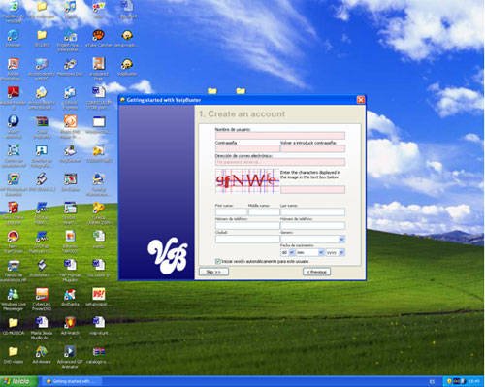Open the birth year 'yyyy' dropdown

point(342,252)
